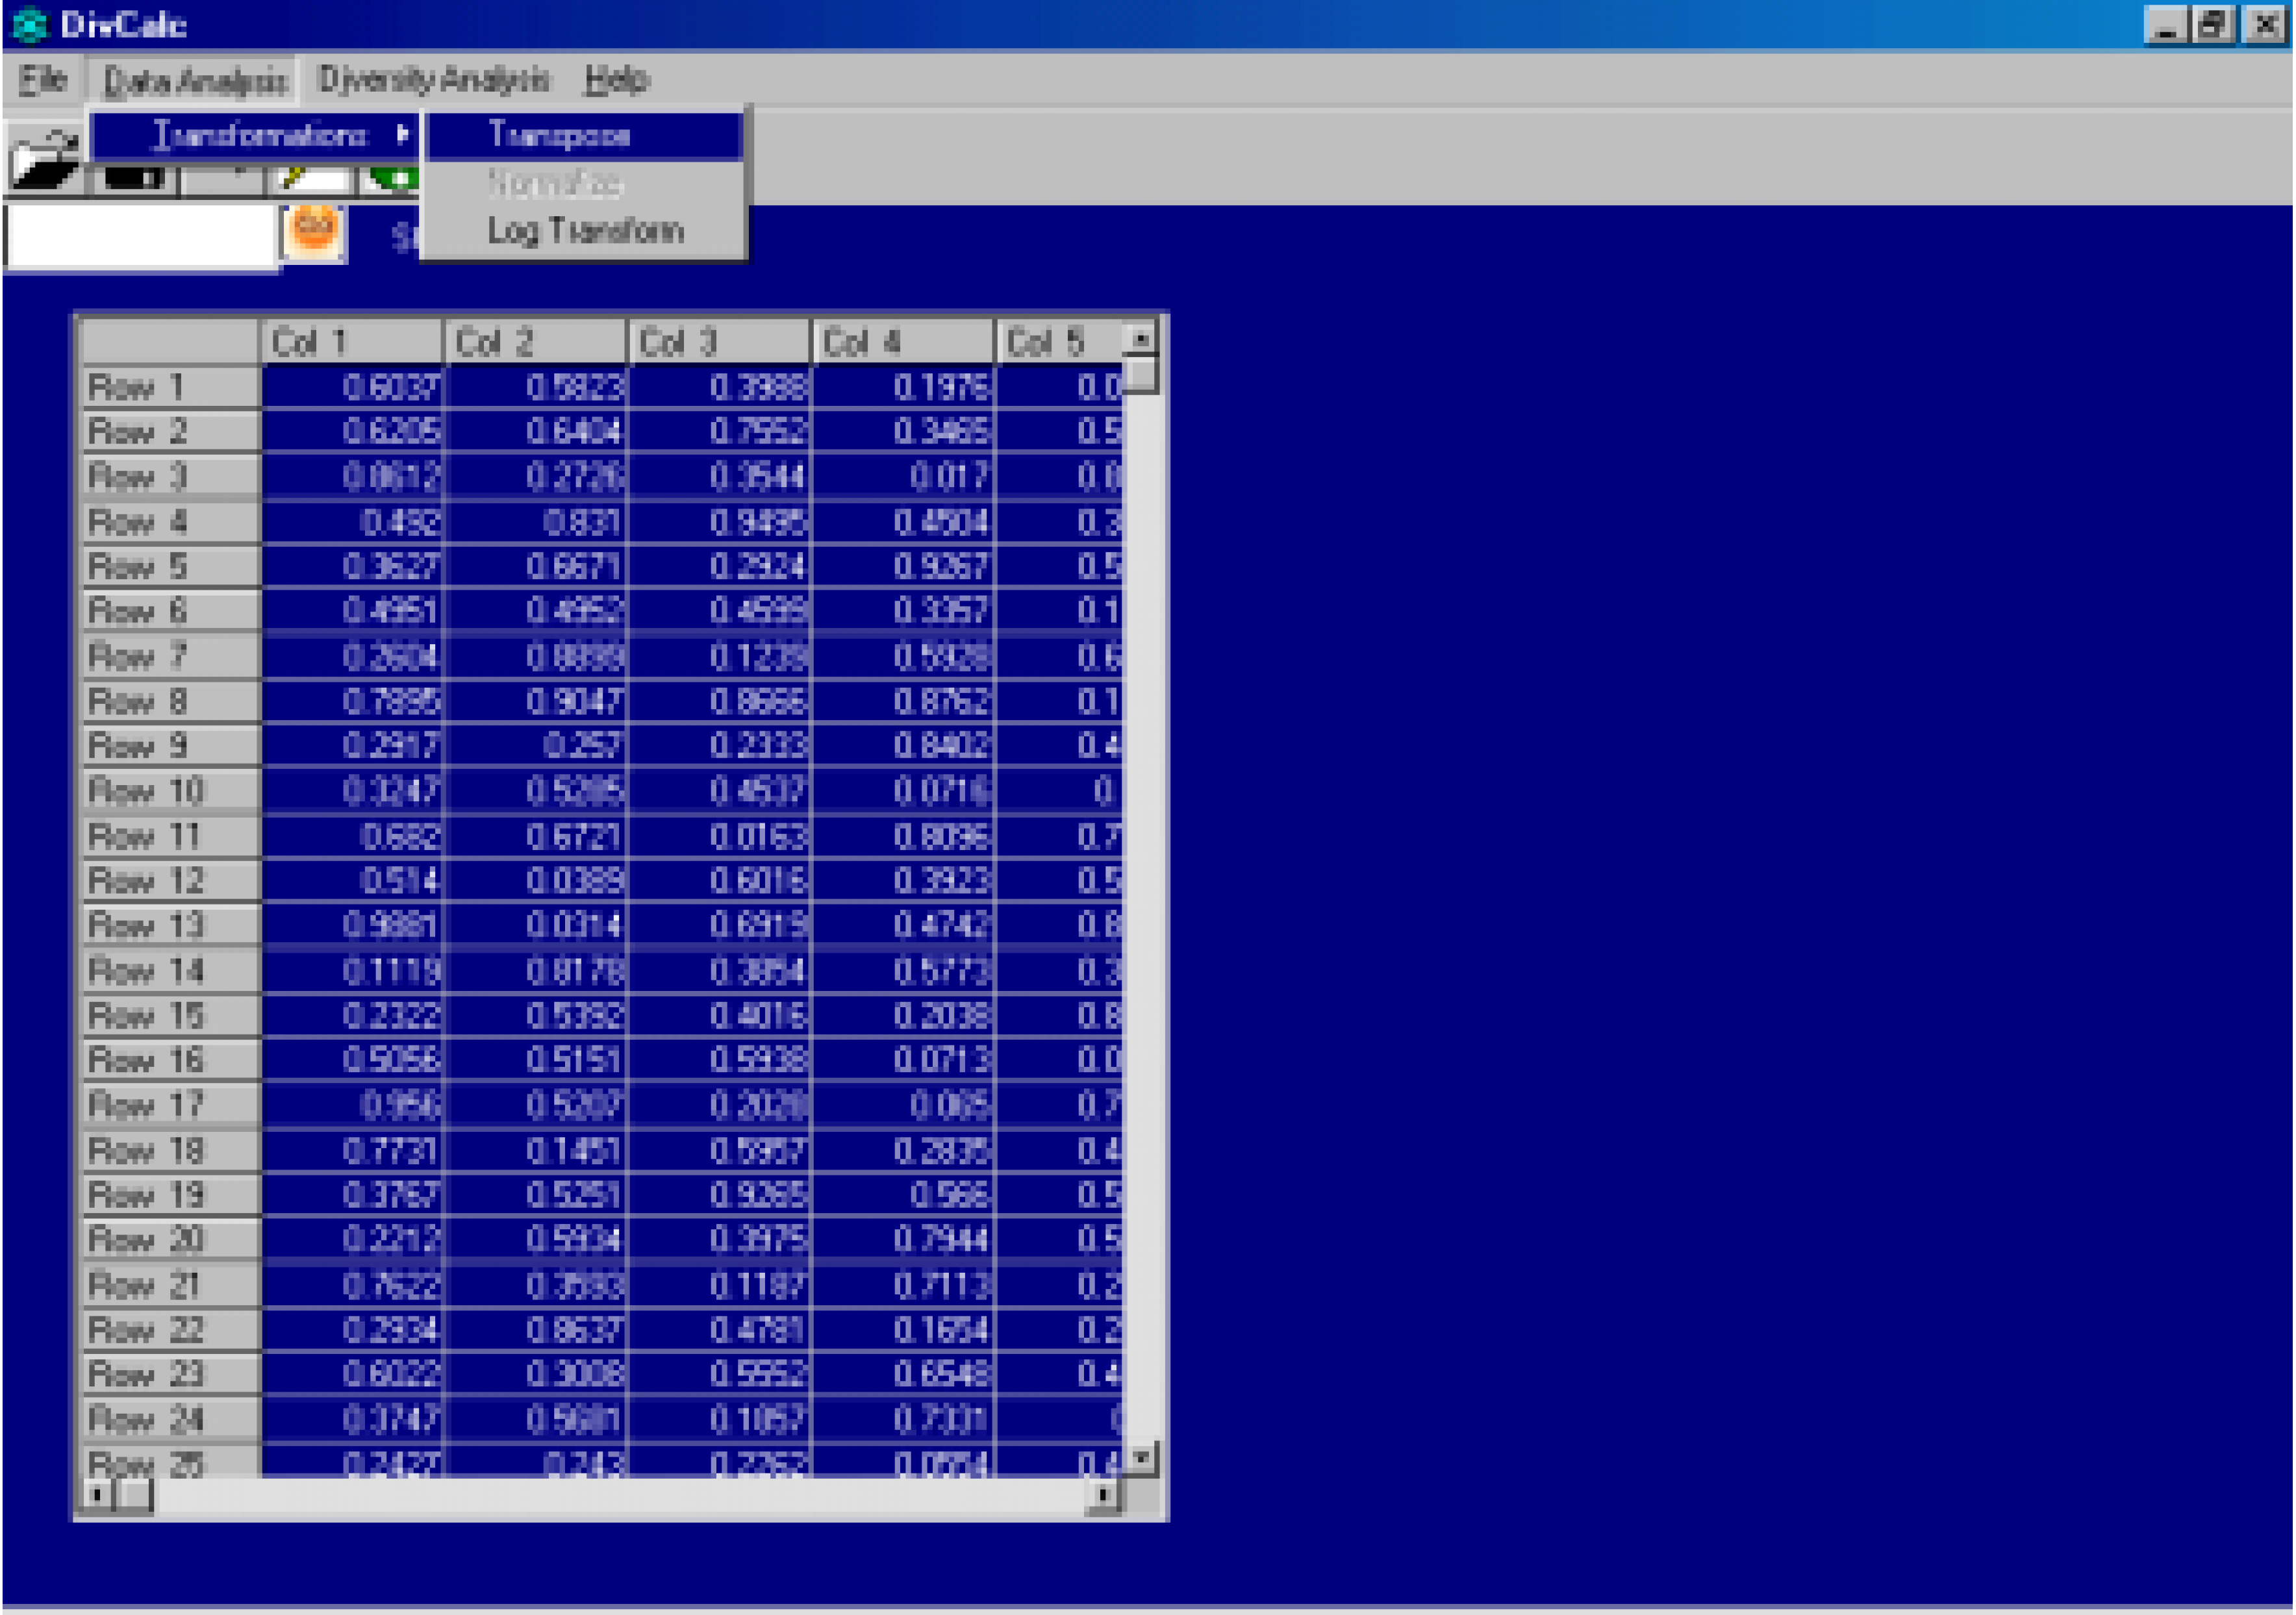Click the grid's vertical scrollbar up arrow
Screen dimensions: 2296x1615
click(x=1141, y=340)
